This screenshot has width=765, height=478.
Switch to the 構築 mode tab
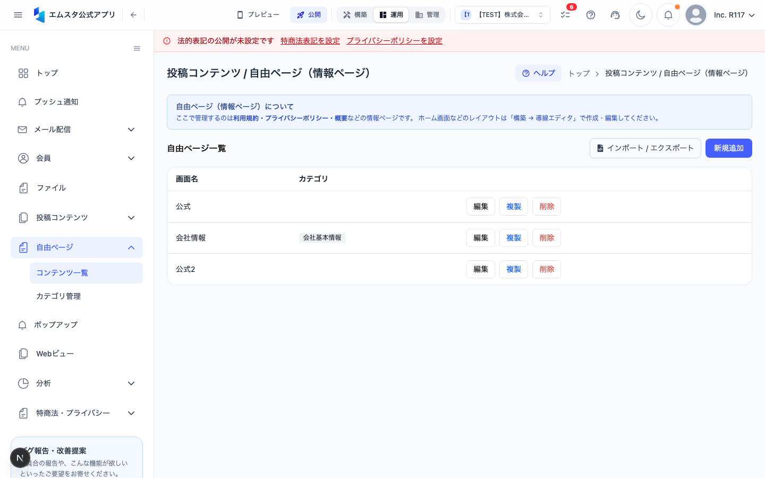(x=355, y=15)
